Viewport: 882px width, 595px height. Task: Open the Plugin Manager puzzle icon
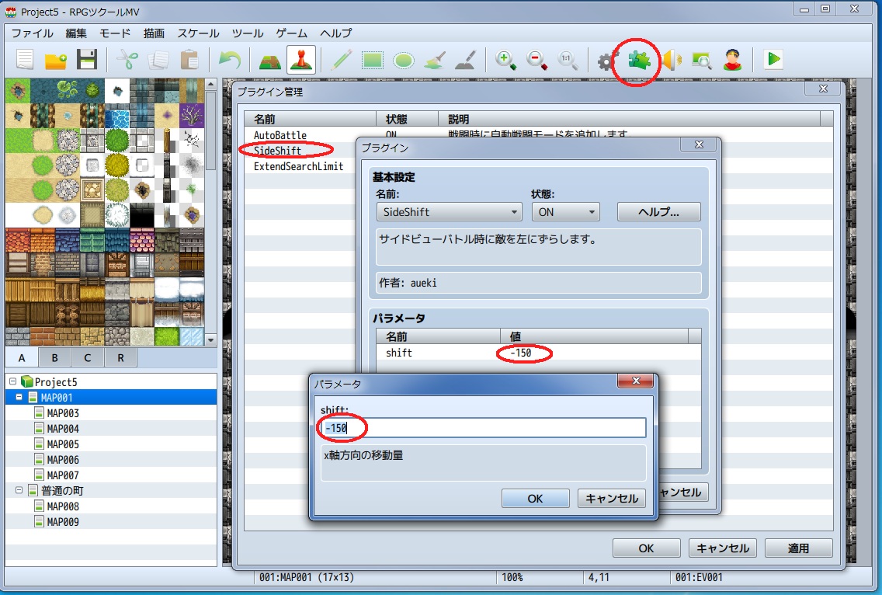[x=639, y=60]
